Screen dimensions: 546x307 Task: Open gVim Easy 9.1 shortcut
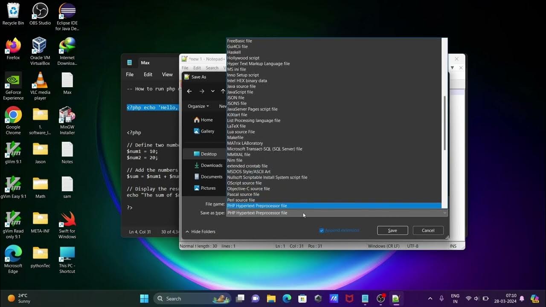pyautogui.click(x=13, y=188)
